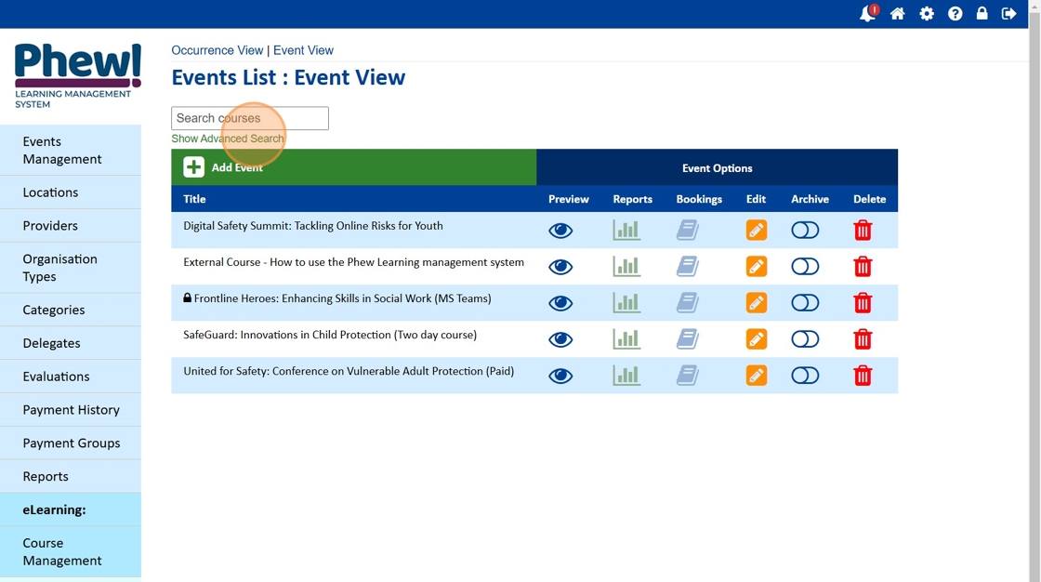Open reports for Digital Safety Summit
Image resolution: width=1041 pixels, height=582 pixels.
626,230
